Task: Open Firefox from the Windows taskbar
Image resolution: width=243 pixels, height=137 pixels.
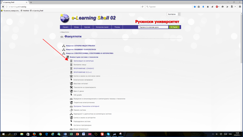Action: point(34,134)
